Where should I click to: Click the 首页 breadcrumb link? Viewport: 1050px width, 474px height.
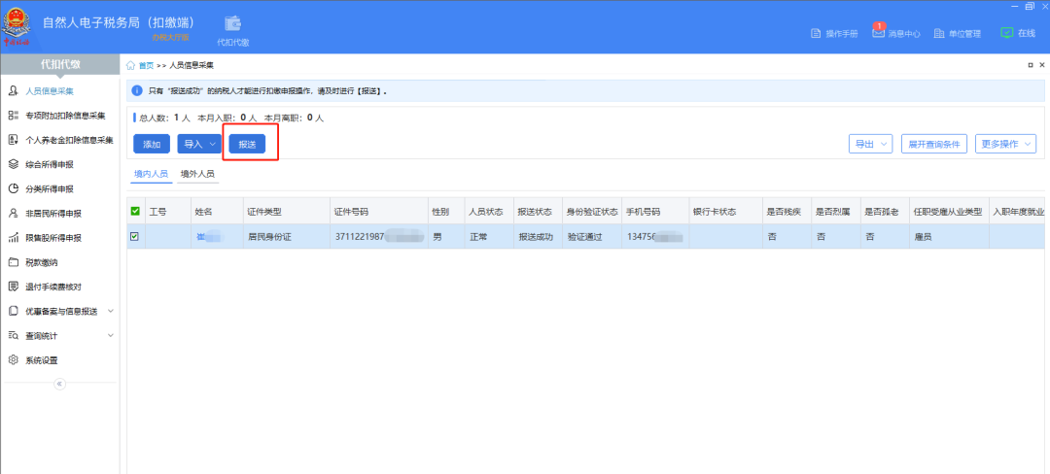pos(146,65)
